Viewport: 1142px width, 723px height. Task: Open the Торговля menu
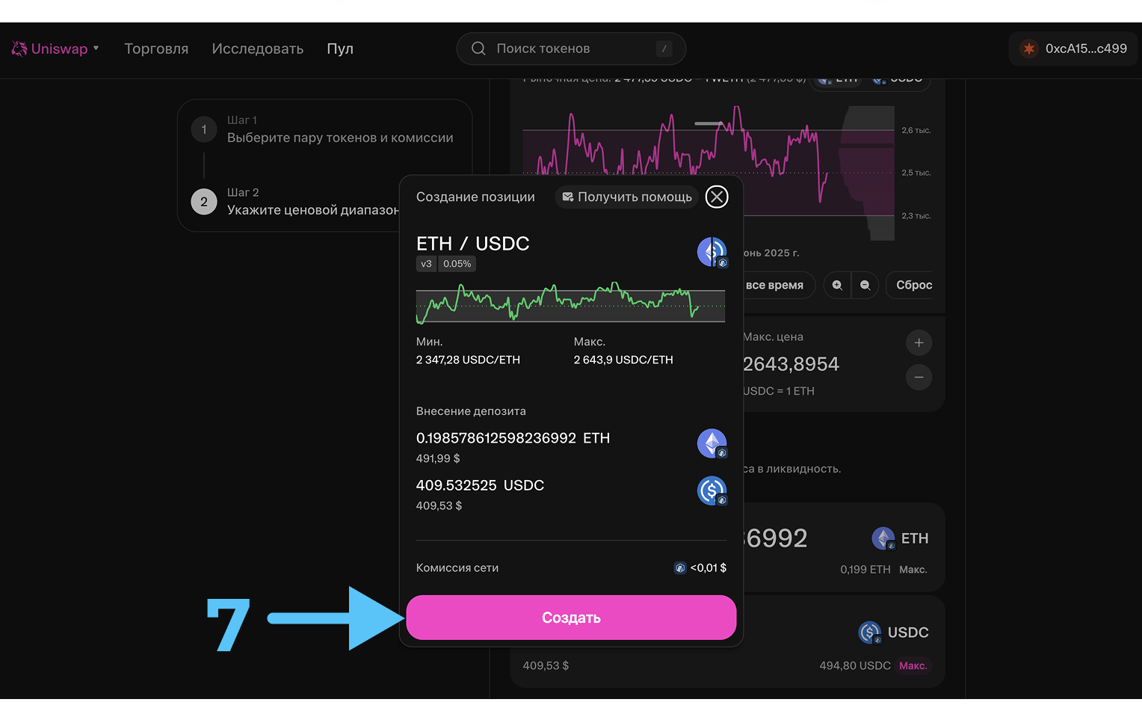pyautogui.click(x=156, y=49)
